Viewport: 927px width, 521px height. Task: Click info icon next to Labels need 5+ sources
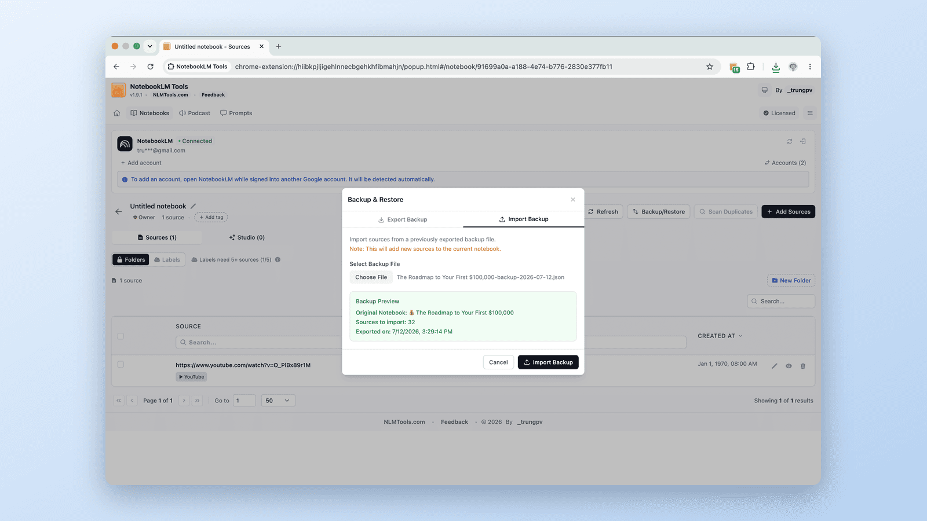click(x=278, y=260)
